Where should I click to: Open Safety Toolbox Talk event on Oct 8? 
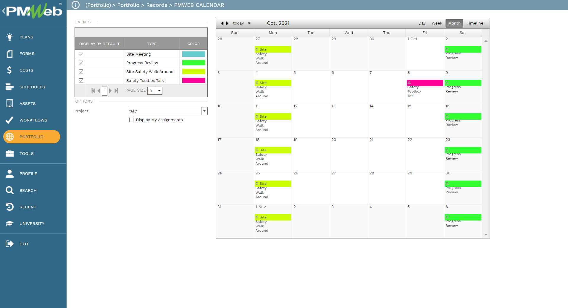(425, 83)
